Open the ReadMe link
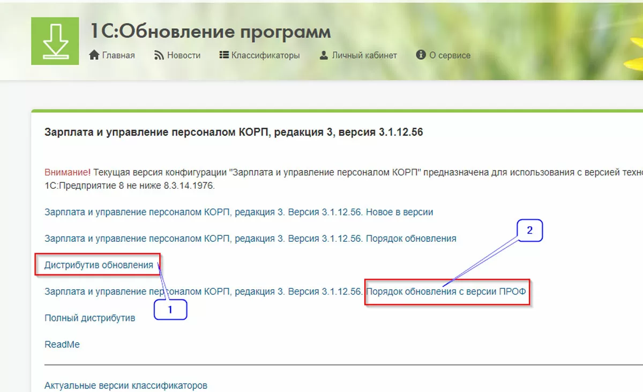Screen dimensions: 643x392 (x=62, y=345)
